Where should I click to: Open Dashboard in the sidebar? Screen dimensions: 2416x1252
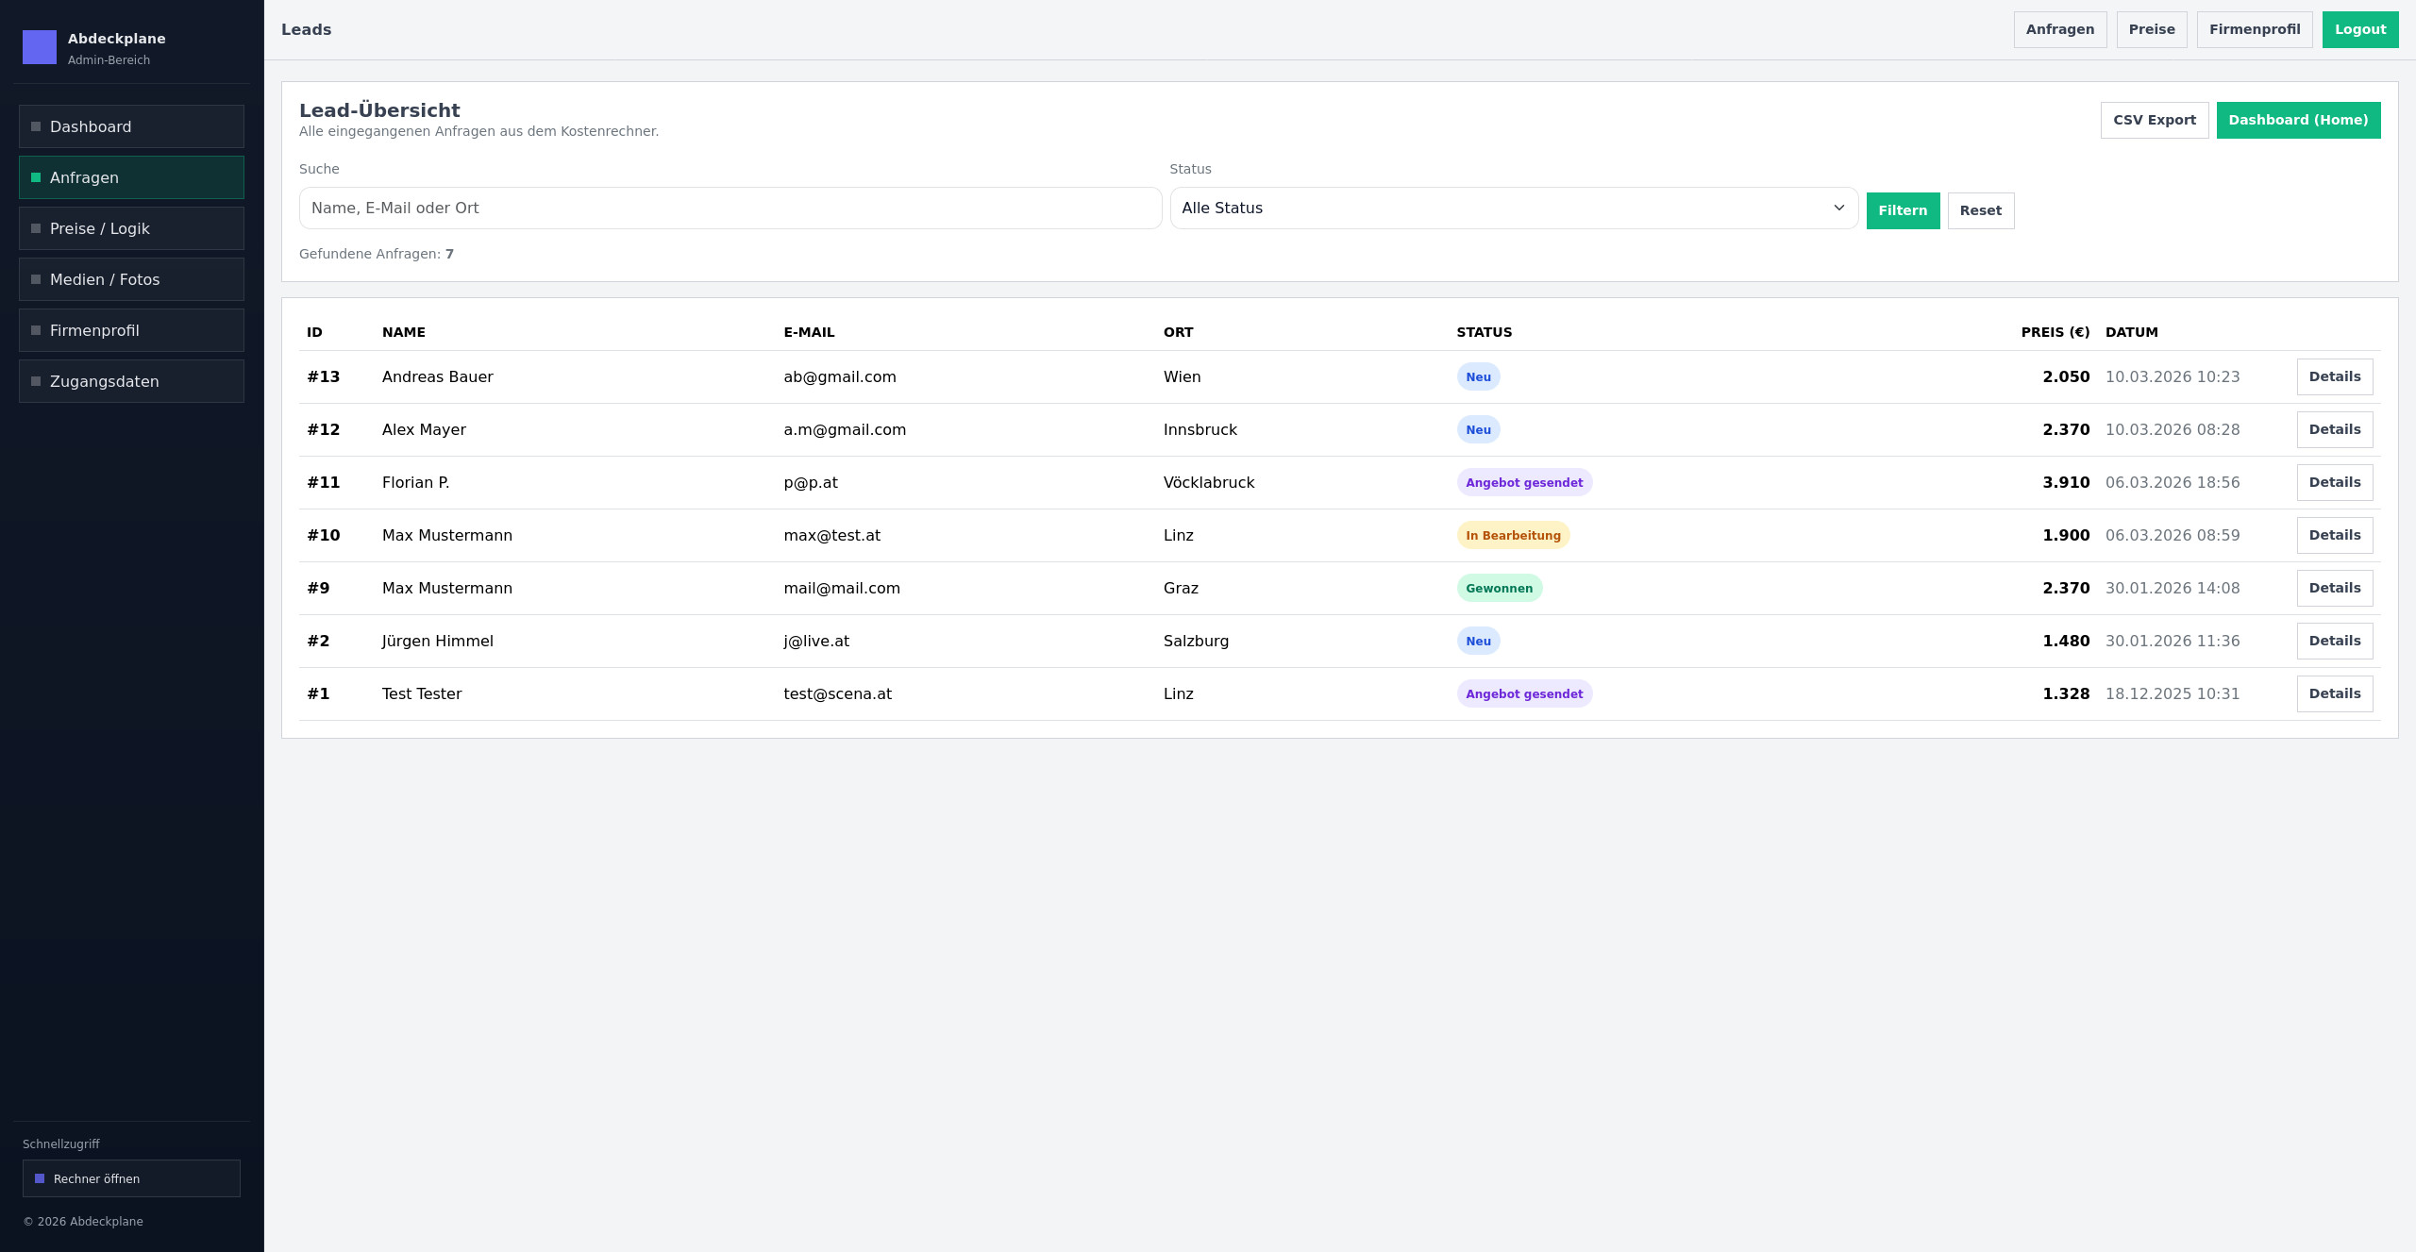coord(131,126)
